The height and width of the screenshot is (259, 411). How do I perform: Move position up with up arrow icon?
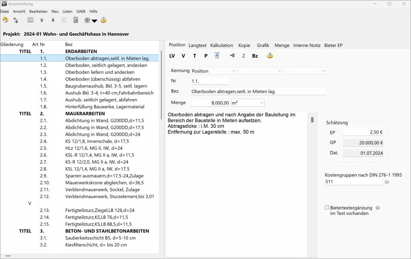[x=42, y=20]
